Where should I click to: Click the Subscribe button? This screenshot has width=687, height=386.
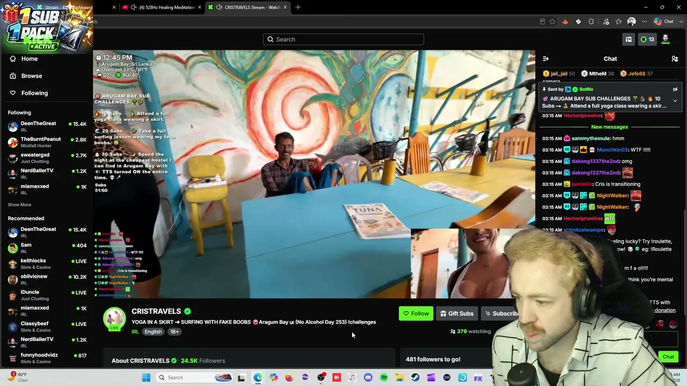click(x=502, y=314)
